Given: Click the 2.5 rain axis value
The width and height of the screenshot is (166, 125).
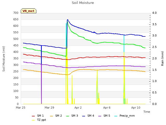Looking at the screenshot, I should click(155, 47).
